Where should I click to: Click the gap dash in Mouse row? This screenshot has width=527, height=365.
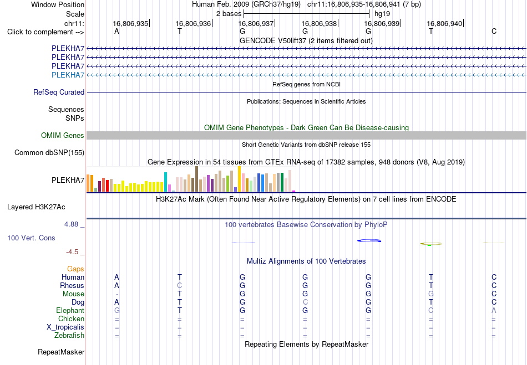pos(116,294)
